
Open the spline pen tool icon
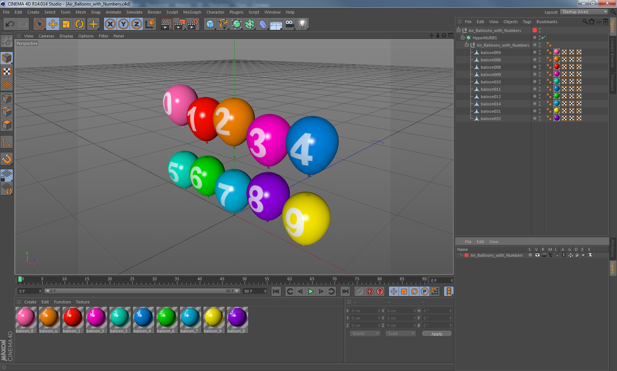click(x=223, y=24)
